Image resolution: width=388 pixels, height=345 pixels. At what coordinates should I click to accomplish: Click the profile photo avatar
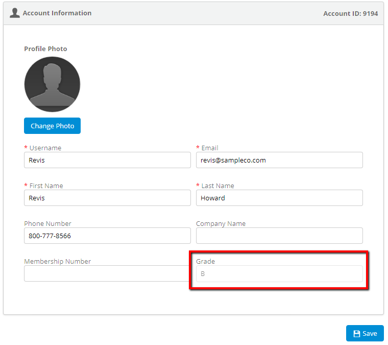(x=52, y=84)
